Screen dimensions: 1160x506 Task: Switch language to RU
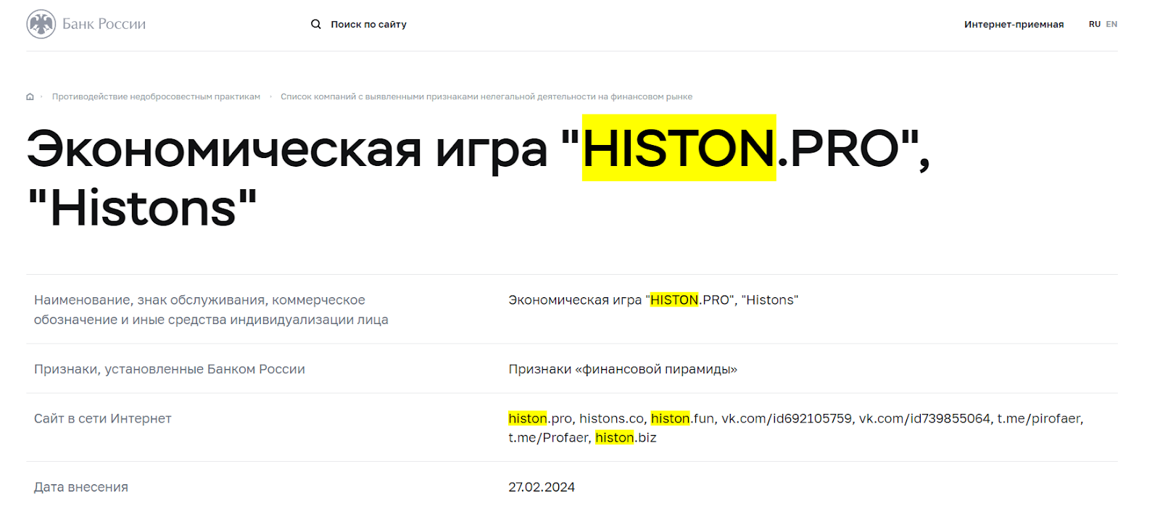(x=1094, y=24)
